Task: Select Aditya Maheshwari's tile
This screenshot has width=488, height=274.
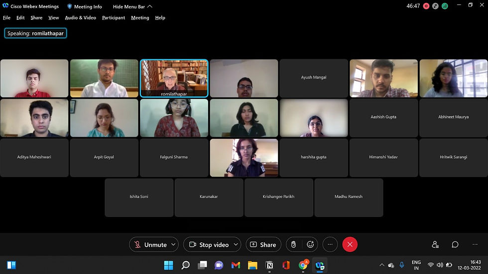Action: pos(34,158)
